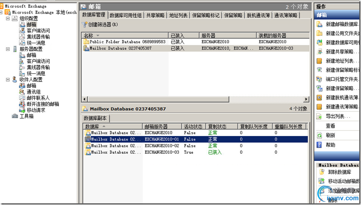Select the database copy on EXCHANGE2010-01
The image size is (361, 205).
[196, 139]
